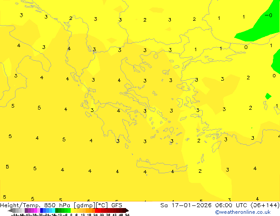Viewport: 280px width, 216px height.
Task: Open the weatheronline.co.uk copyright link
Action: coord(242,212)
